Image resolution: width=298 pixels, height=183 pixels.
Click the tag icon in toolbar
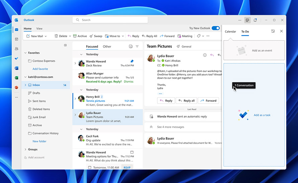point(199,36)
